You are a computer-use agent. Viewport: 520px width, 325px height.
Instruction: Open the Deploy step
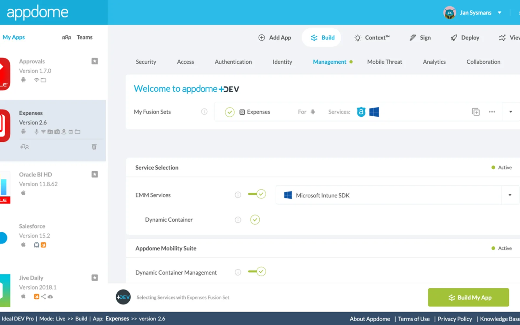(x=465, y=38)
